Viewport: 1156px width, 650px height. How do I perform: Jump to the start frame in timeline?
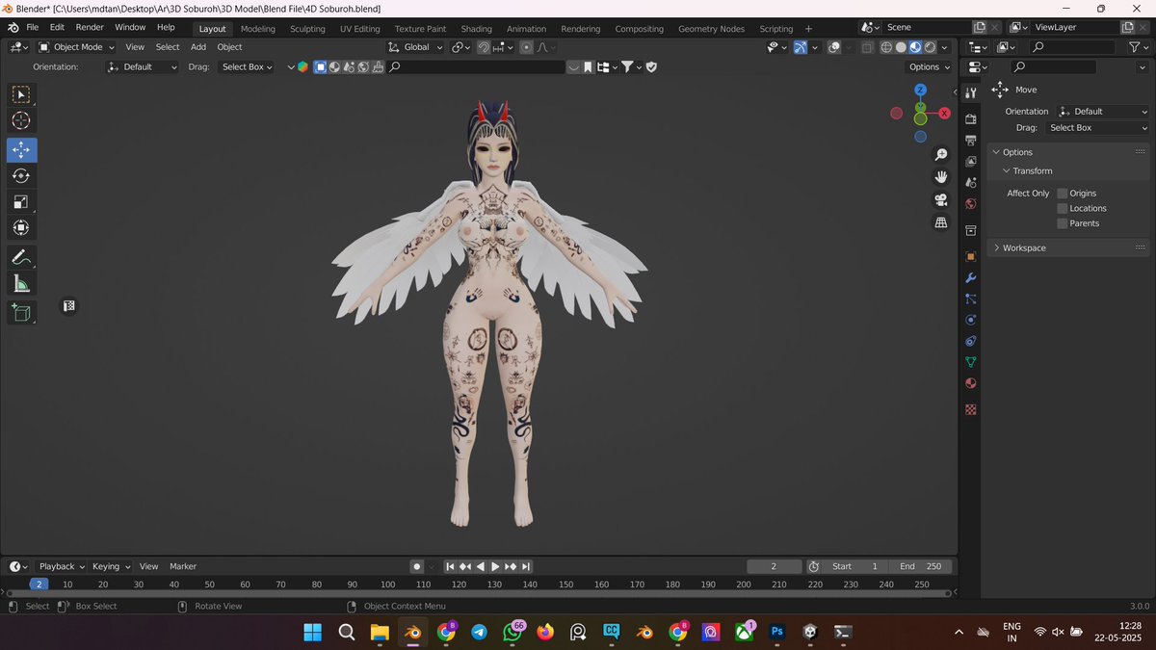point(449,566)
